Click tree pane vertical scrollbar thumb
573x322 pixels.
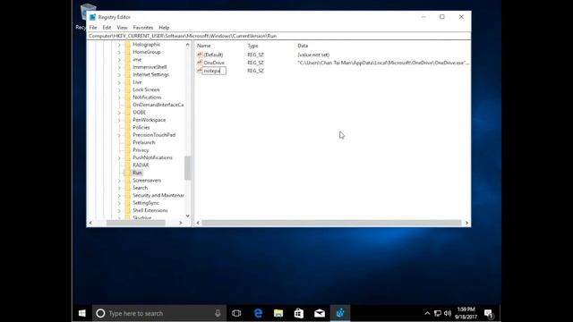coord(188,168)
